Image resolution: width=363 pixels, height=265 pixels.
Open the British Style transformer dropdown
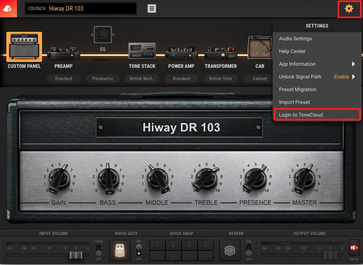click(x=221, y=79)
